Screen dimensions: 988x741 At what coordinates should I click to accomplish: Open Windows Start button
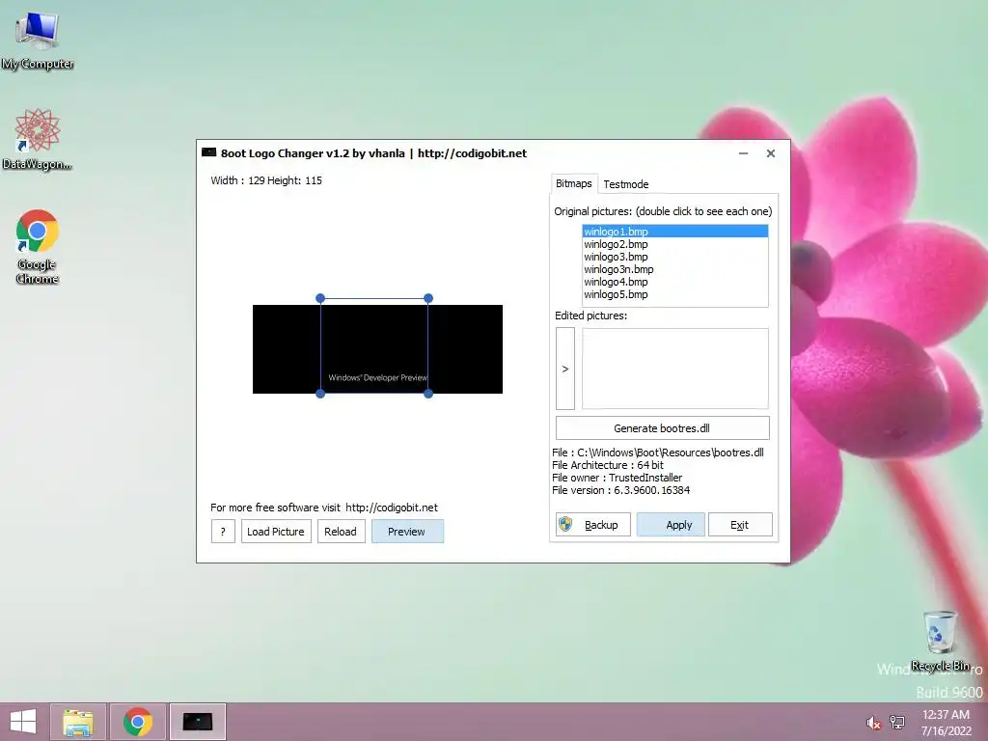pos(23,722)
